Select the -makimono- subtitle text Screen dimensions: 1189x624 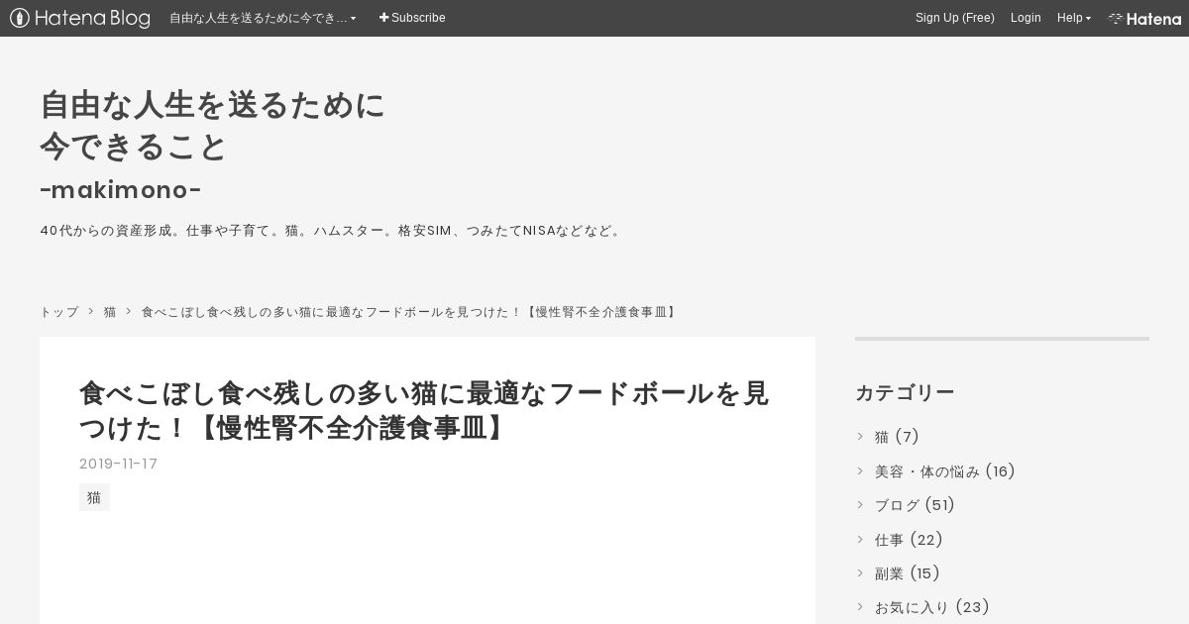coord(121,189)
